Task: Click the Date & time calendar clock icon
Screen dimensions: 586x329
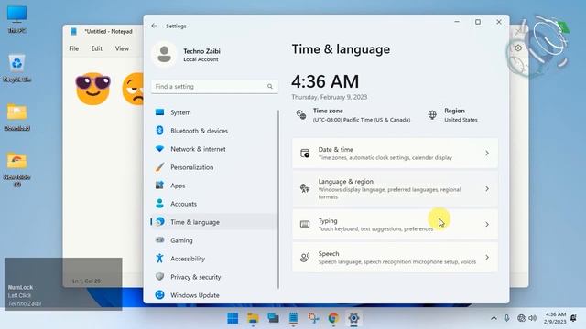Action: pos(305,153)
